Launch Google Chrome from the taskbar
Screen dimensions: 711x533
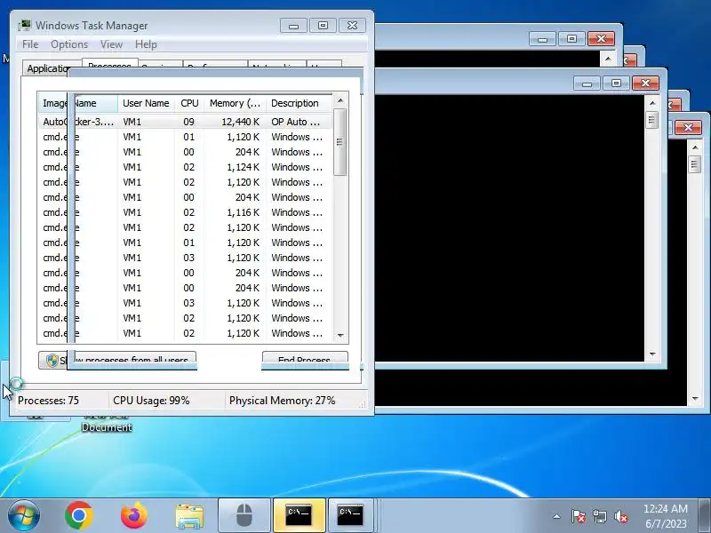79,516
